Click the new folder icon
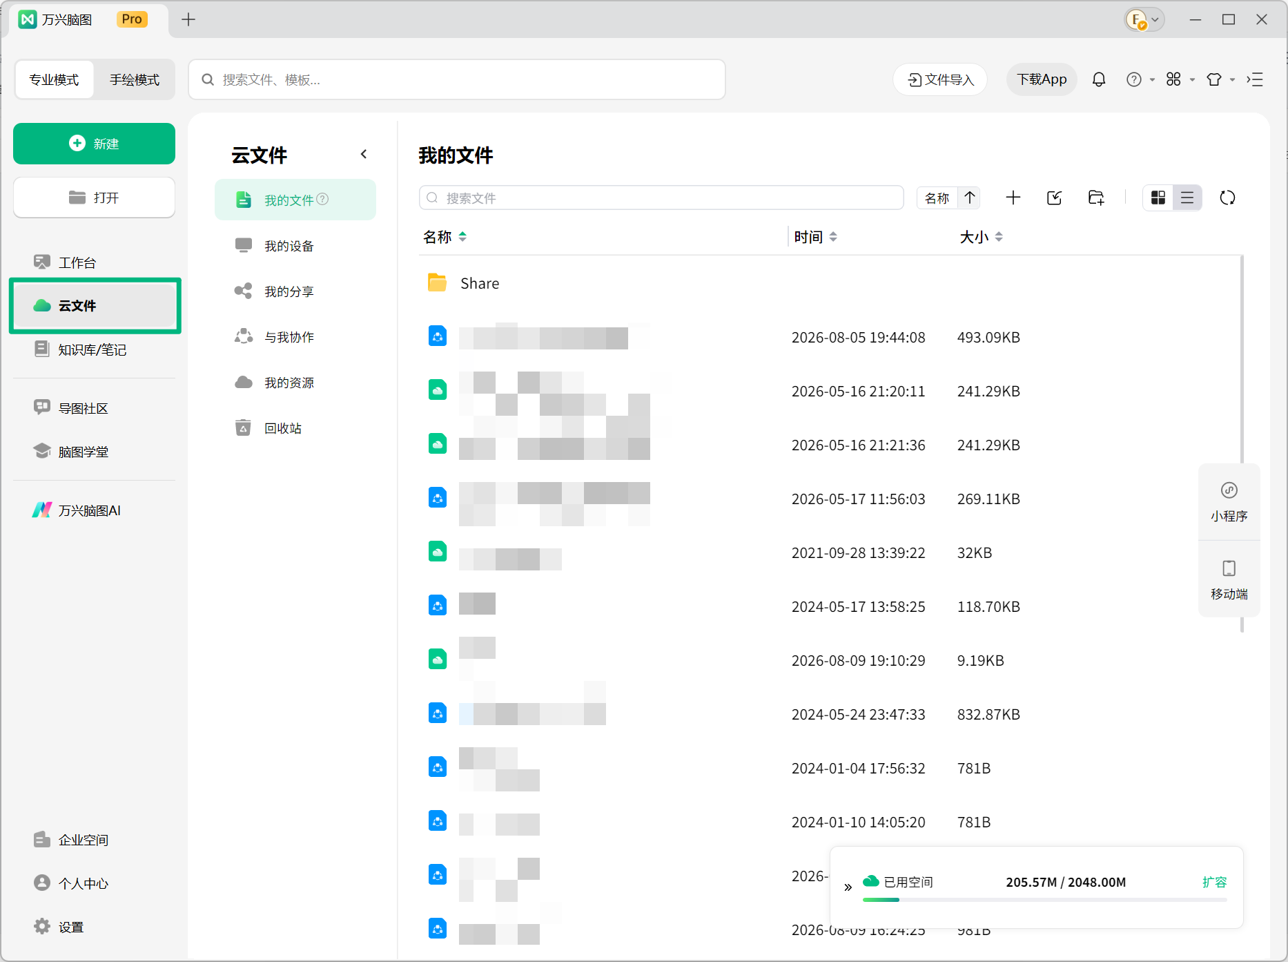This screenshot has height=962, width=1288. pyautogui.click(x=1096, y=198)
